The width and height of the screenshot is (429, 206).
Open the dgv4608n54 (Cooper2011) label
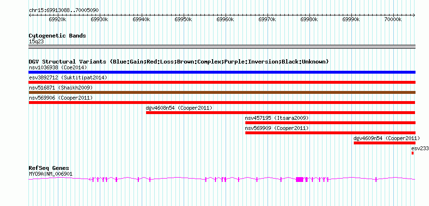[179, 108]
